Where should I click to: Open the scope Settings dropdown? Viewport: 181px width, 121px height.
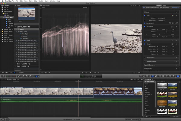[86, 7]
